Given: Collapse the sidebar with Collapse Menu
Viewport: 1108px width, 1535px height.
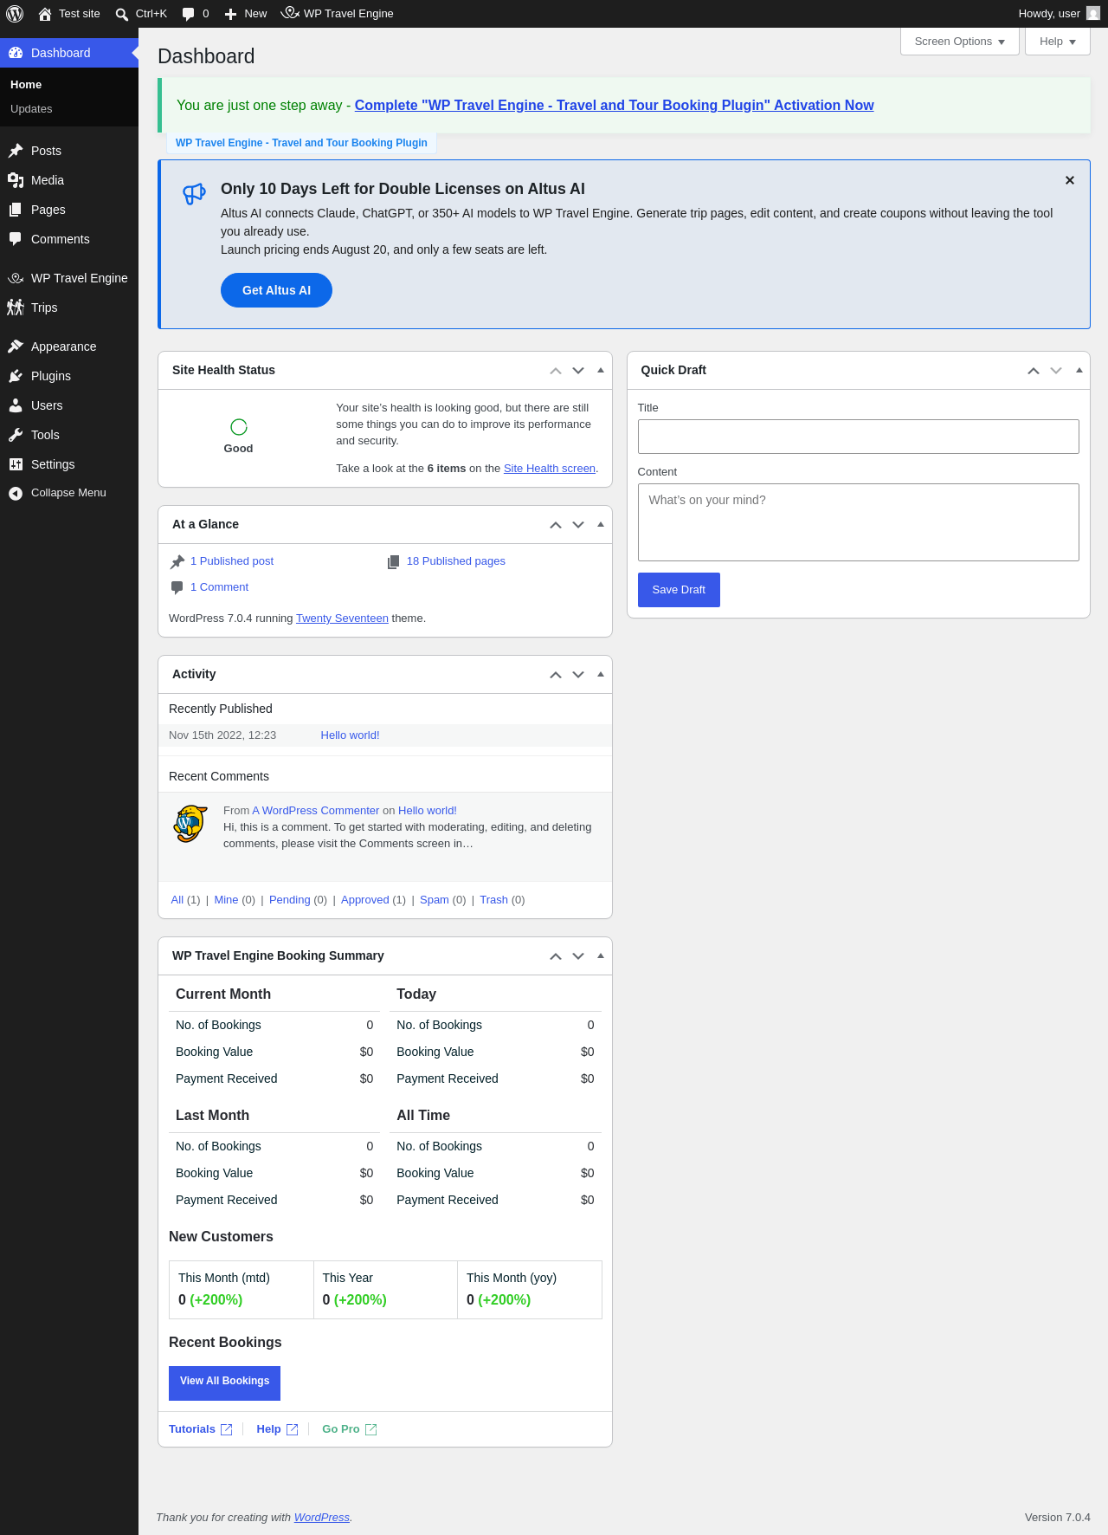Looking at the screenshot, I should pos(69,493).
